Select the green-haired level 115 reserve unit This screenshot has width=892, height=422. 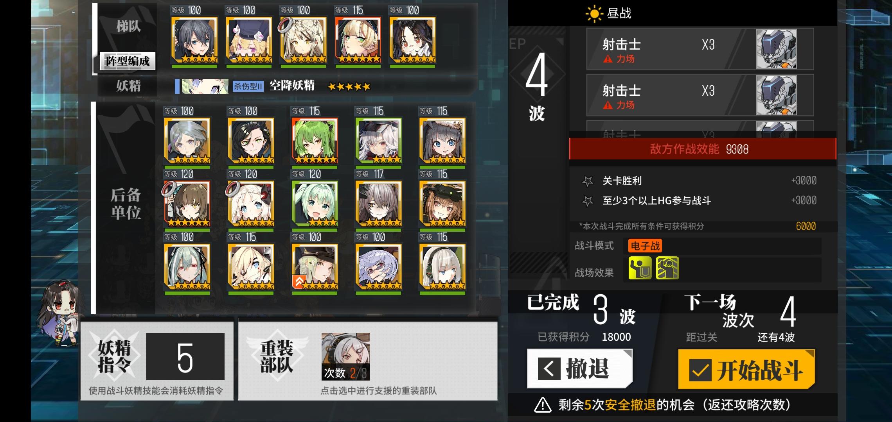[315, 141]
